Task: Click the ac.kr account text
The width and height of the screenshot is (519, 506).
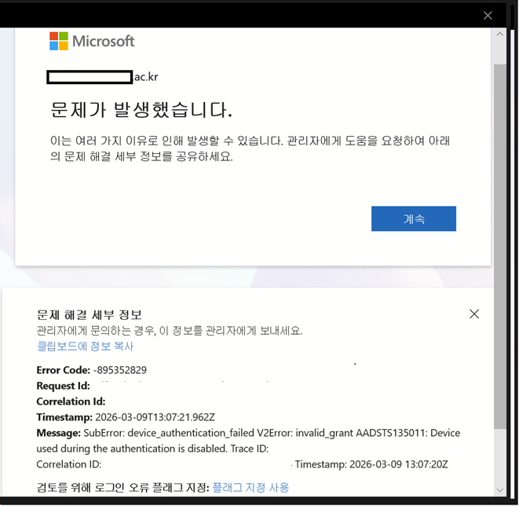Action: point(146,77)
